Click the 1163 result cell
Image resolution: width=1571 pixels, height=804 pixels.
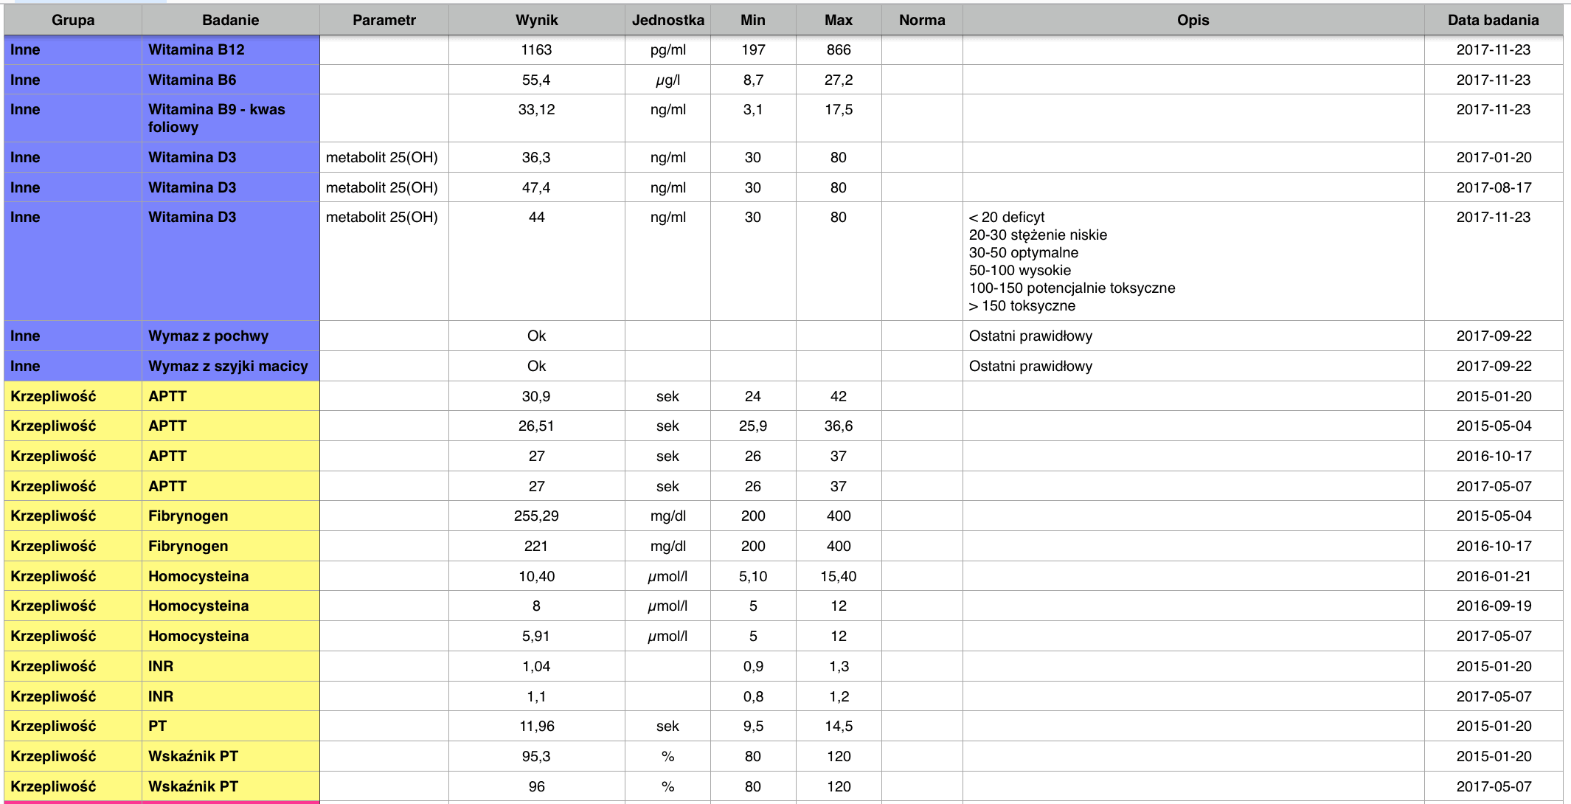tap(537, 50)
